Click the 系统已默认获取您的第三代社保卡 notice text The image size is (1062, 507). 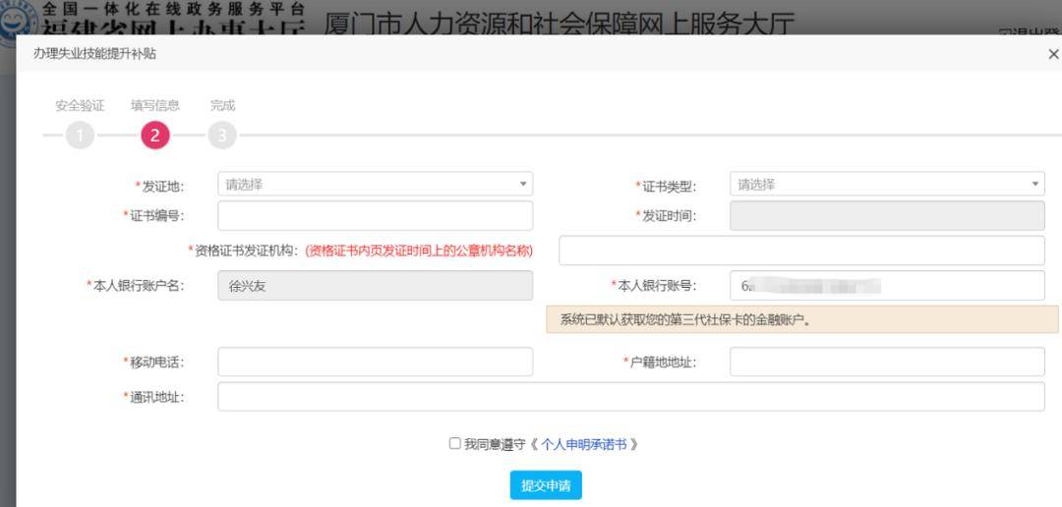pos(685,320)
